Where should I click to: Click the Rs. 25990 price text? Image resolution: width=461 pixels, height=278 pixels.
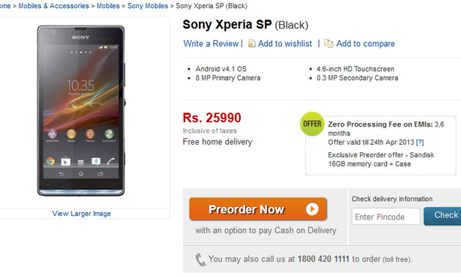click(x=211, y=118)
